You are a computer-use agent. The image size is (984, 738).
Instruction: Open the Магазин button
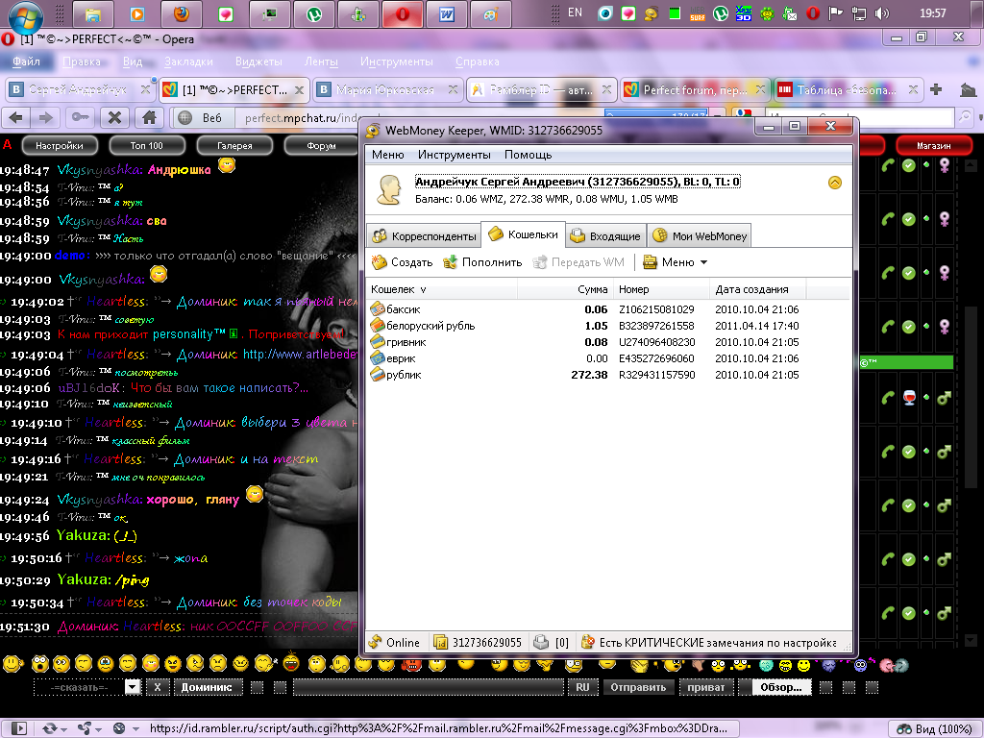(933, 146)
